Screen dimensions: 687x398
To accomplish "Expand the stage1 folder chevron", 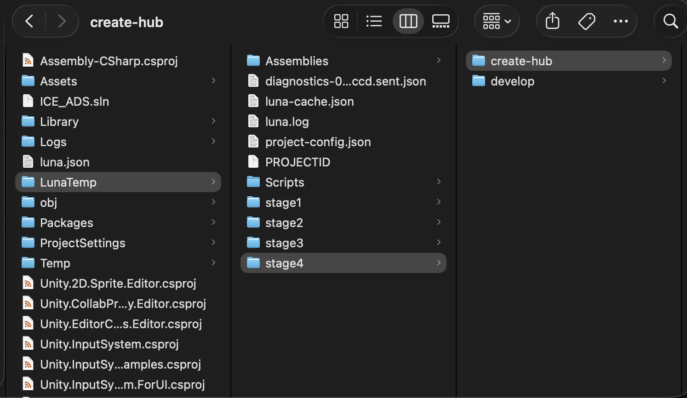I will (x=439, y=202).
